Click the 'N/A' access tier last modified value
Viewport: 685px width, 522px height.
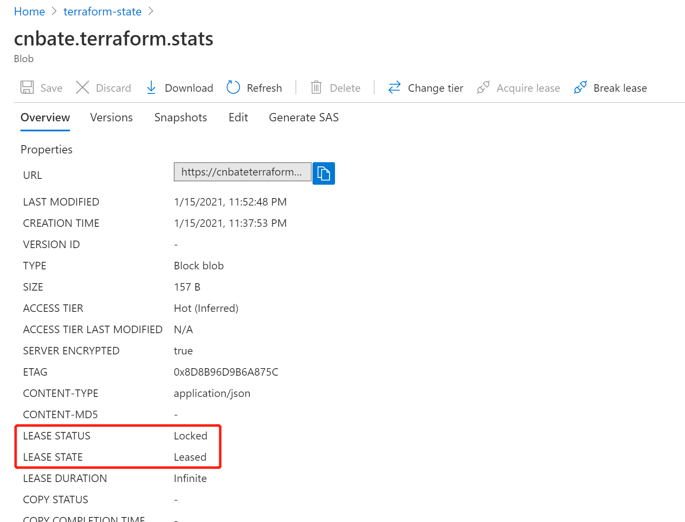pos(183,329)
